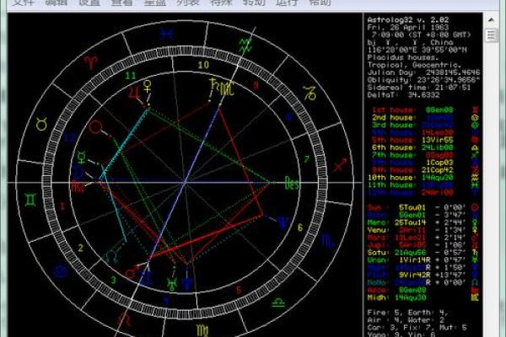This screenshot has width=506, height=337.
Task: Click the Aquarius sign glyph on the wheel
Action: (x=245, y=45)
